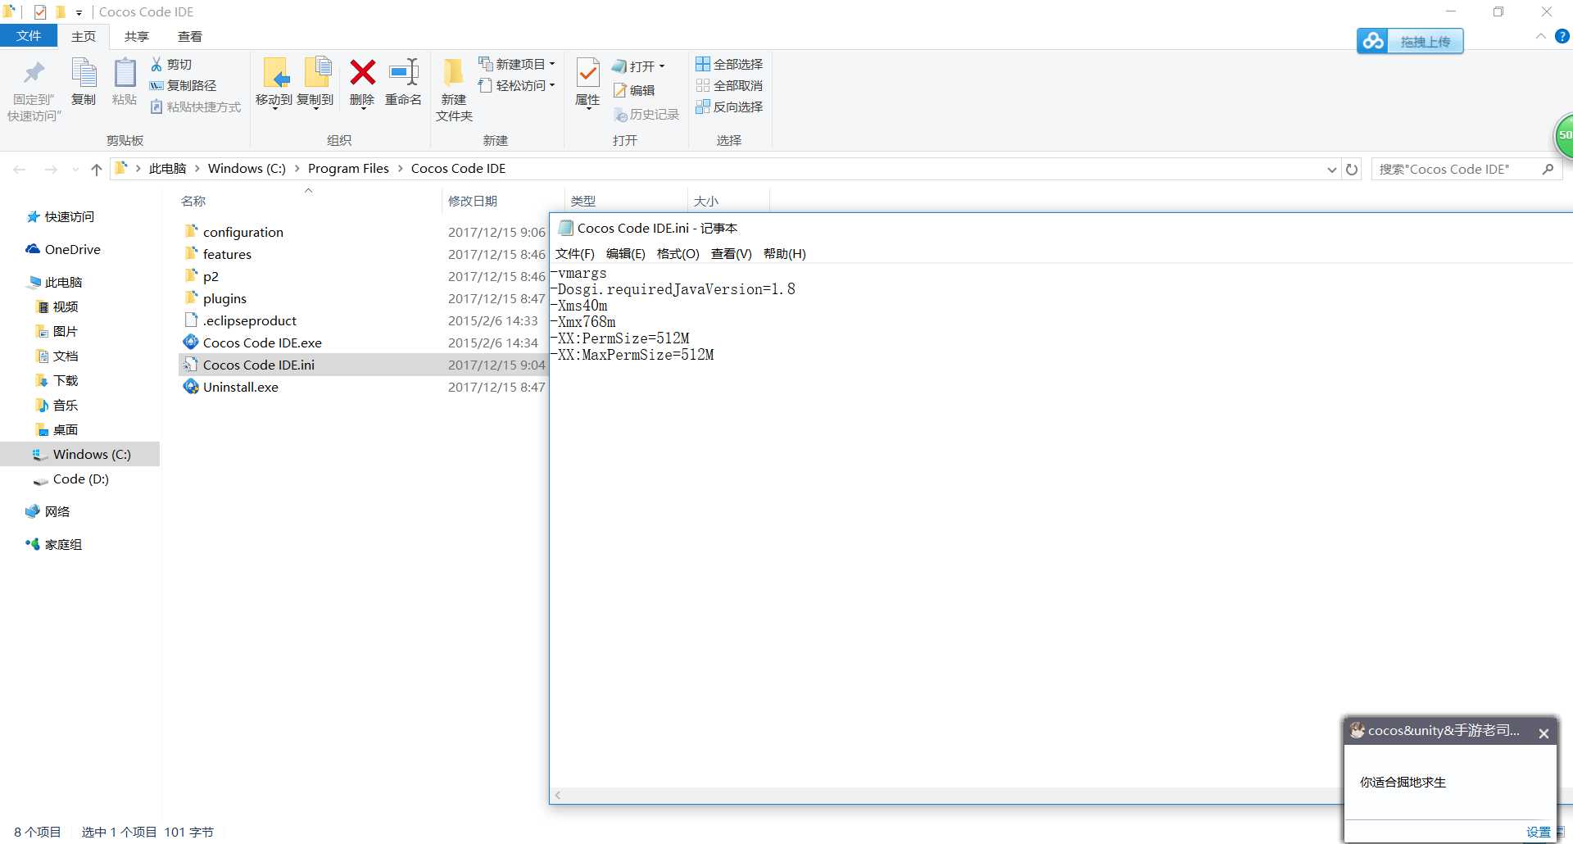Close the cocos&unity chat popup
This screenshot has height=844, width=1573.
click(1544, 733)
